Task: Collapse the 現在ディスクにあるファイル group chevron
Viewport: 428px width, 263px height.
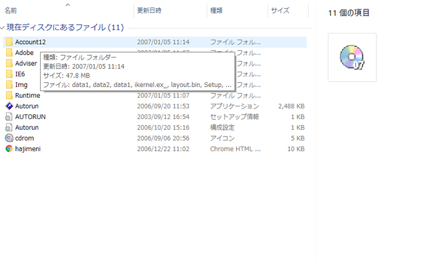Action: pyautogui.click(x=3, y=27)
